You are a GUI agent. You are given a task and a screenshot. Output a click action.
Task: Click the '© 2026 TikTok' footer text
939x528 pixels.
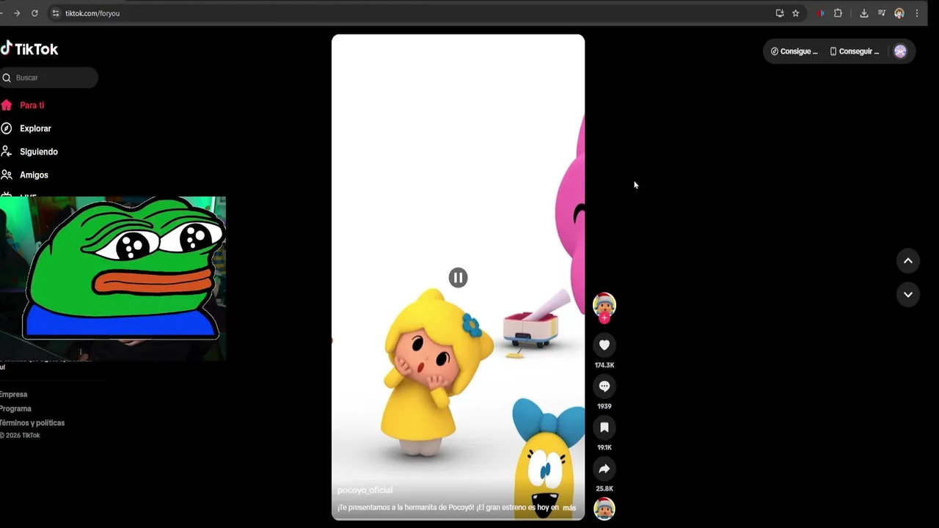tap(20, 436)
